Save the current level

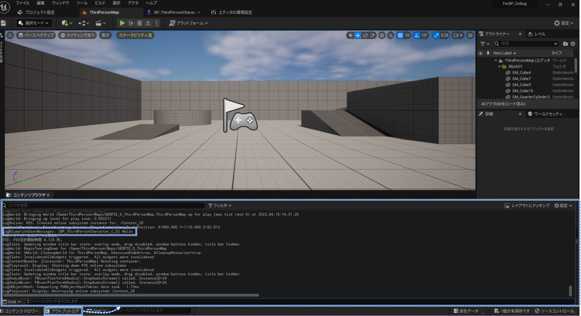[4, 23]
